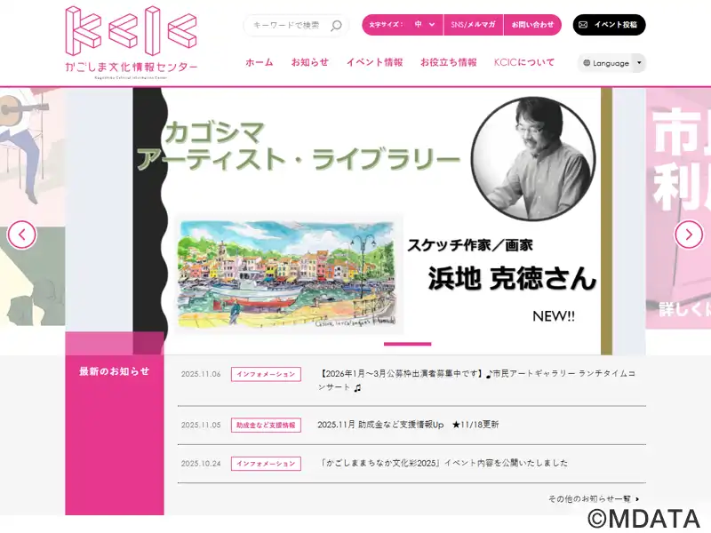Click the harbor watercolor painting image

point(288,274)
